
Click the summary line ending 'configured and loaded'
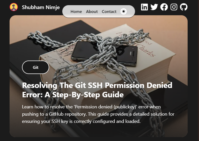(x=81, y=121)
